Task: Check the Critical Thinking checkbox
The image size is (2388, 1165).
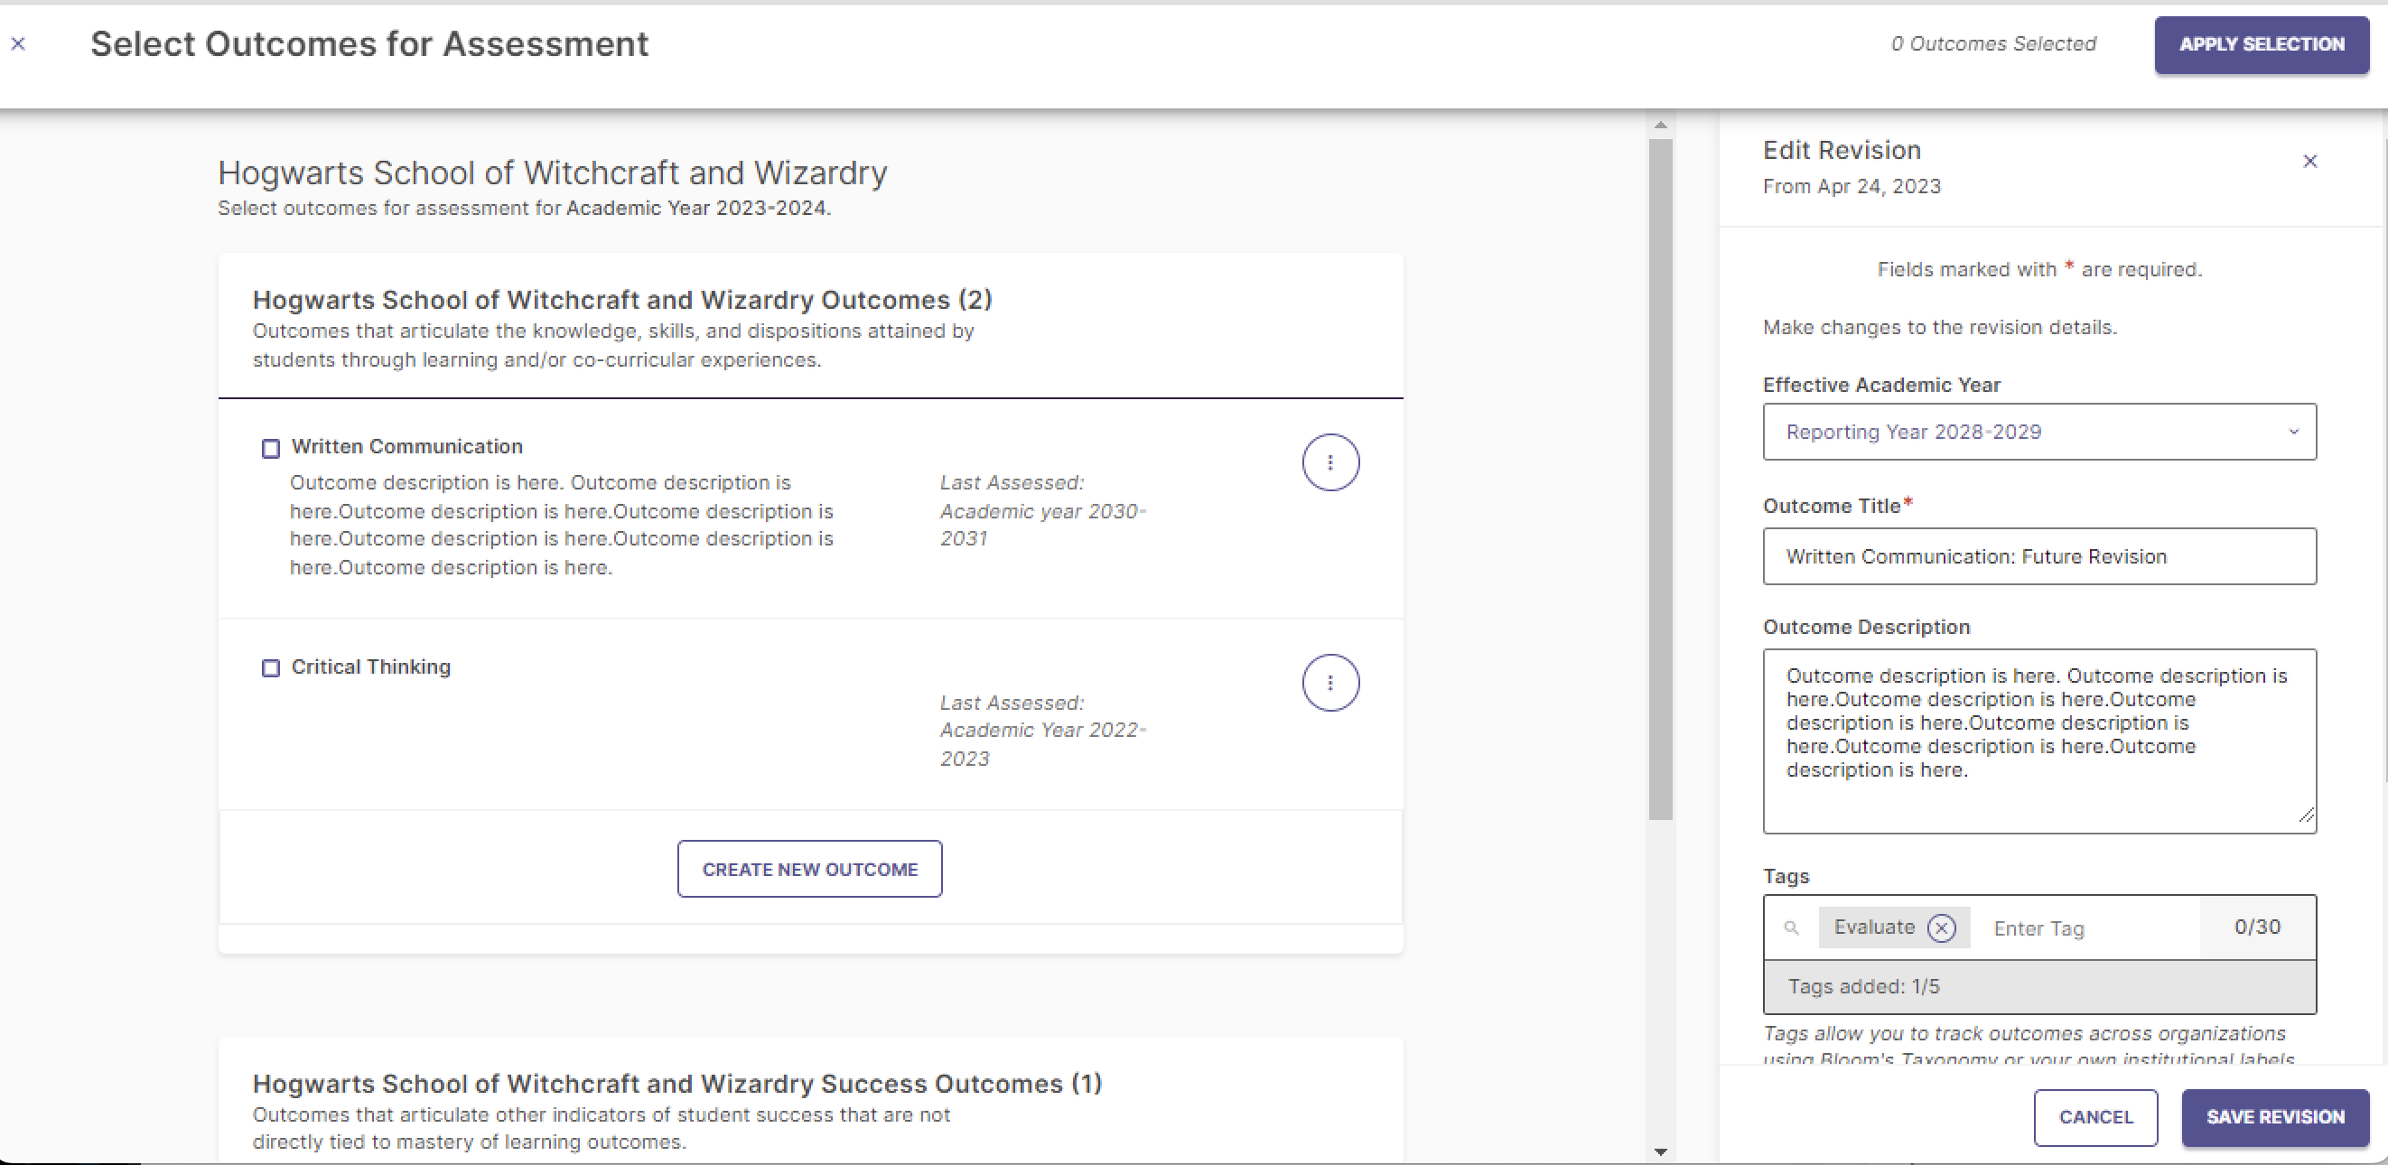Action: [x=271, y=668]
